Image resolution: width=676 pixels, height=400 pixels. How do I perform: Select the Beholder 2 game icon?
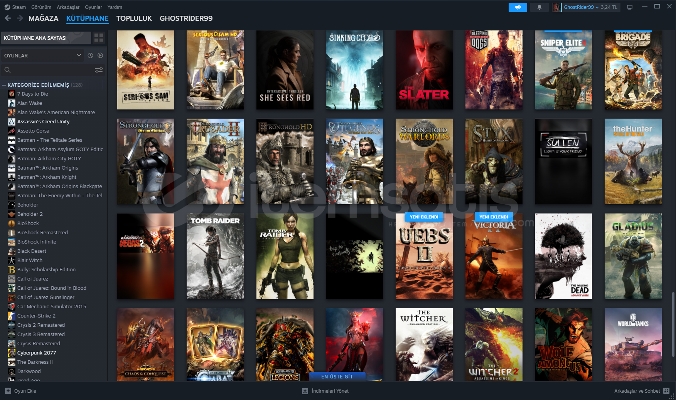click(12, 214)
